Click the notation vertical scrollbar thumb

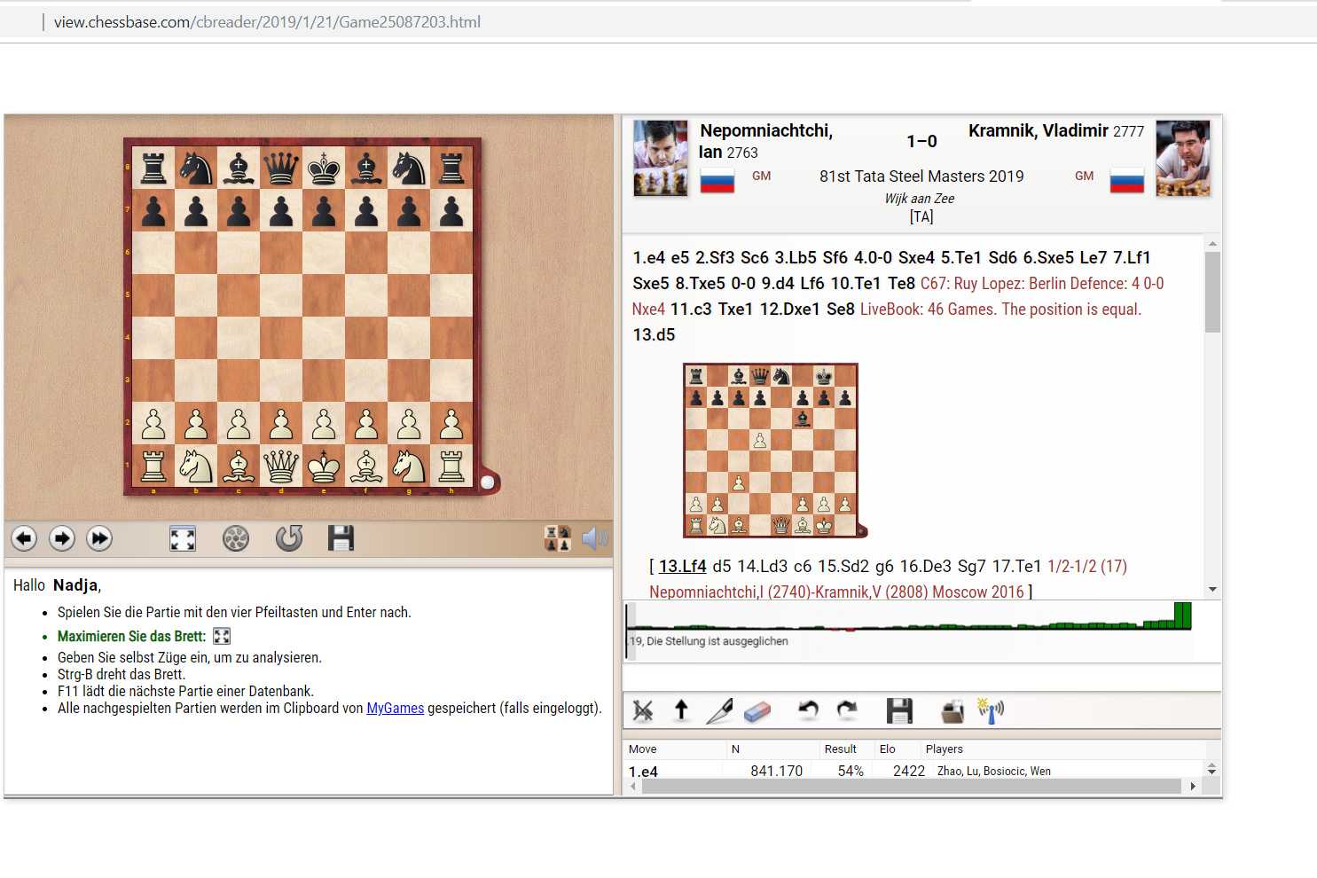1212,292
